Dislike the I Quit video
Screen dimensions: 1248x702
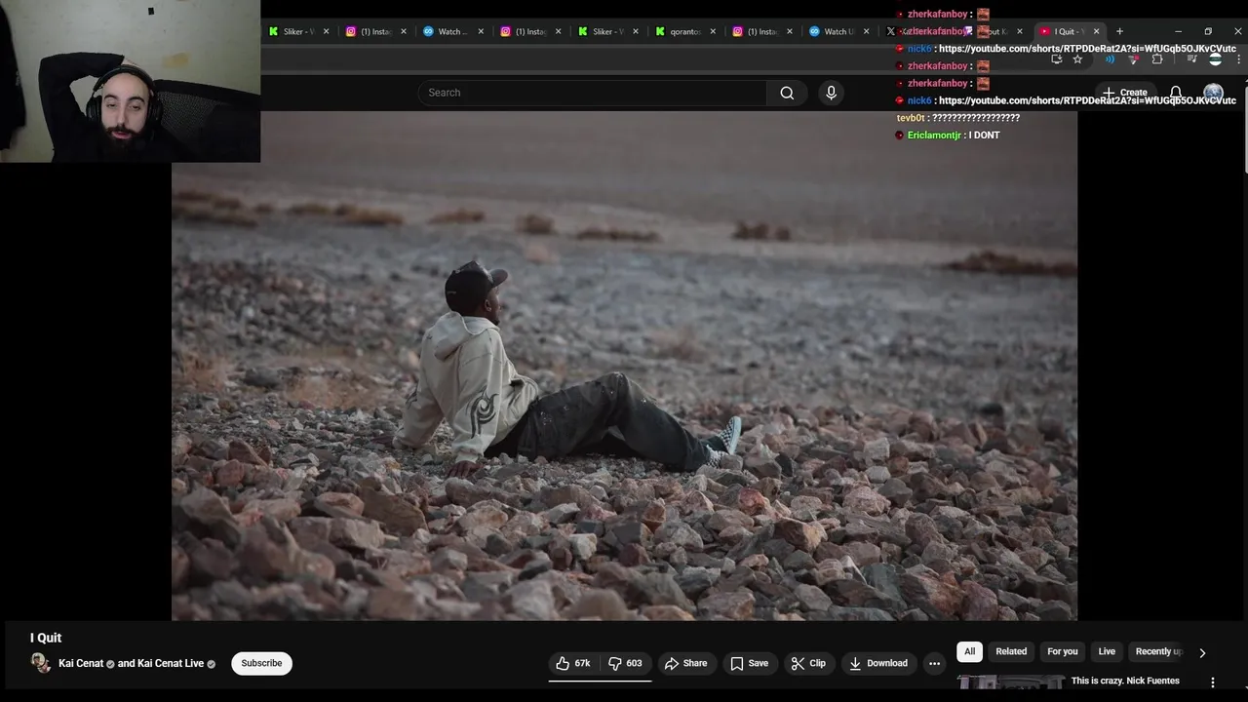pos(625,663)
